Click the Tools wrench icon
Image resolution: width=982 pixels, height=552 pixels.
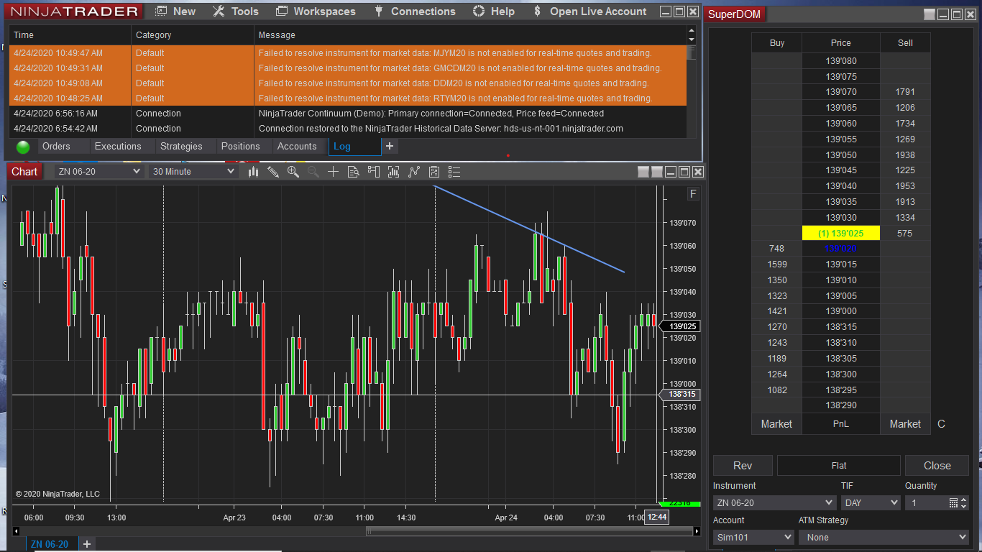[x=219, y=11]
